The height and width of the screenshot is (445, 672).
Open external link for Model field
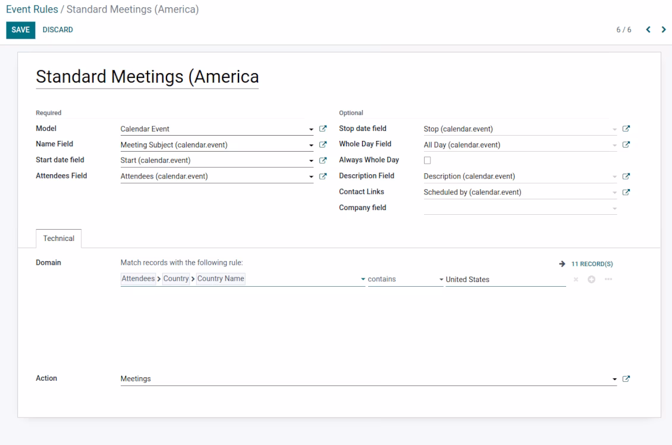tap(323, 129)
